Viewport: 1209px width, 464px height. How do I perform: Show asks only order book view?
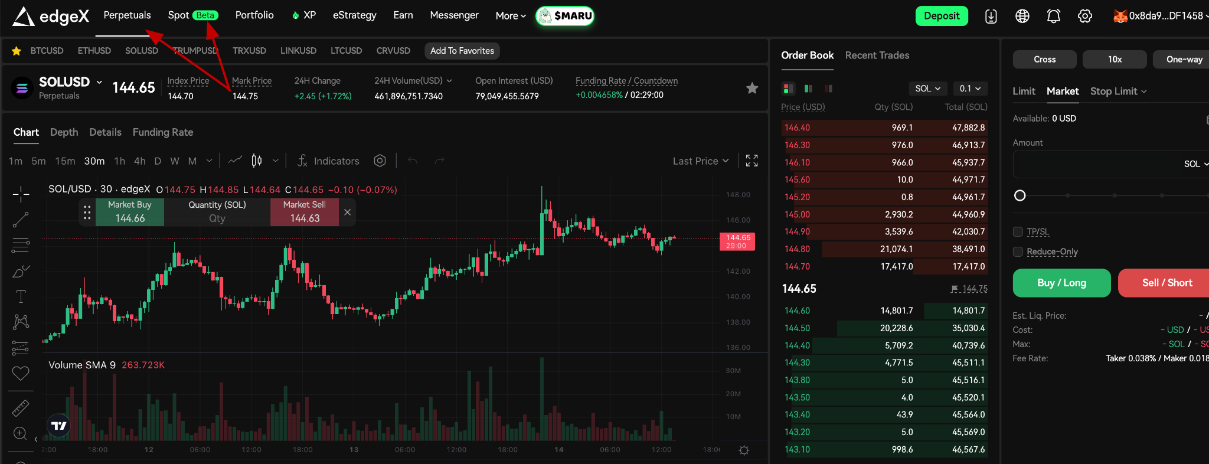[828, 89]
